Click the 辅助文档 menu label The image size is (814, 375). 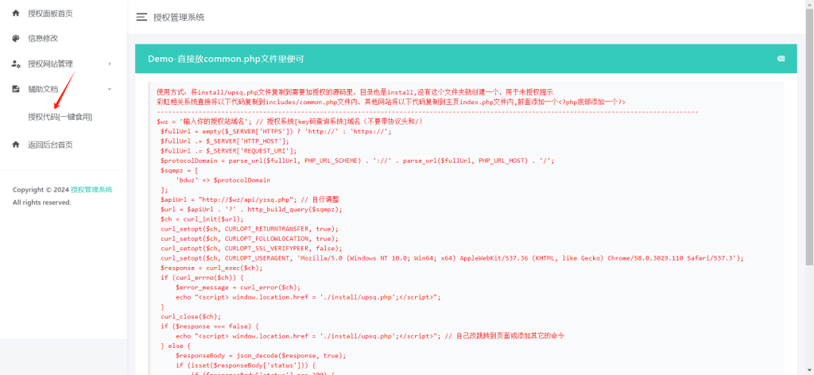coord(43,89)
